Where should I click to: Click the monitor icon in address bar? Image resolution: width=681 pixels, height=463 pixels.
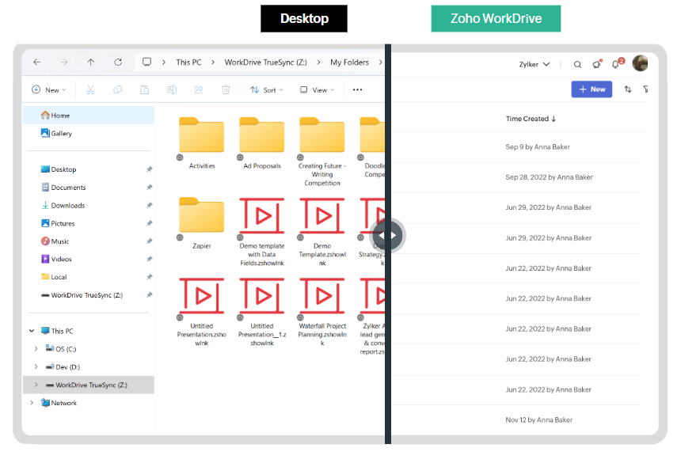click(146, 62)
